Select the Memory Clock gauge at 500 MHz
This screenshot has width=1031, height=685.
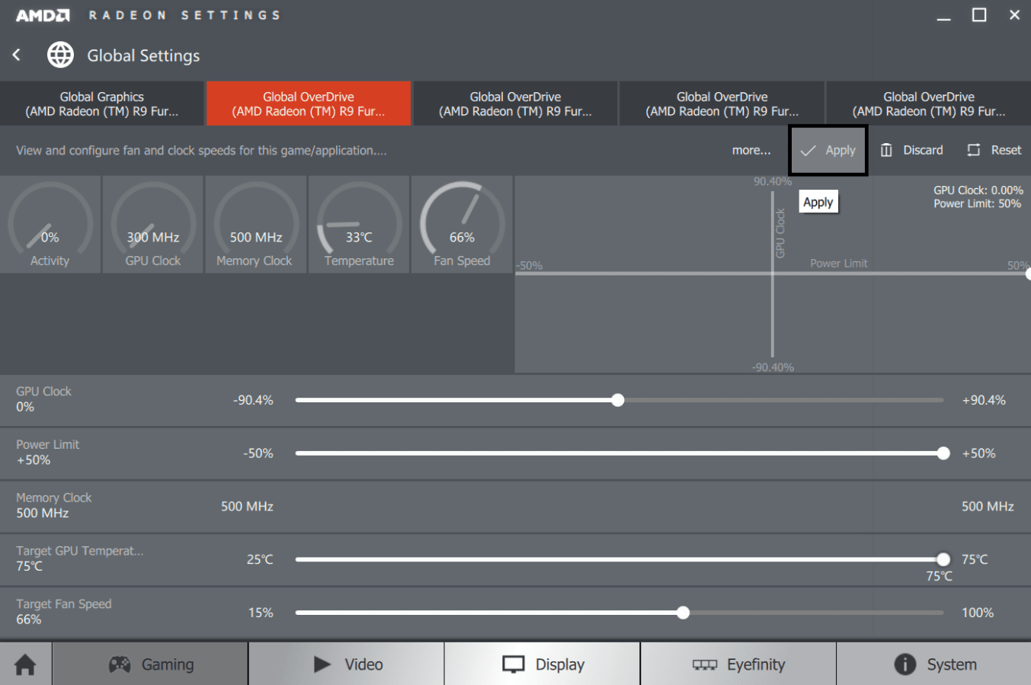(x=256, y=225)
